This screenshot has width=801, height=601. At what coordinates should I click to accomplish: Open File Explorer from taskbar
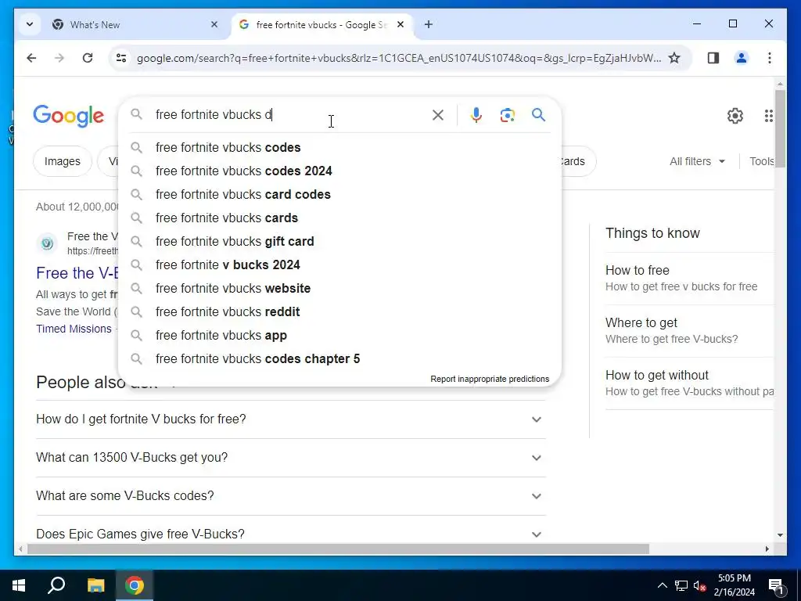(x=95, y=585)
